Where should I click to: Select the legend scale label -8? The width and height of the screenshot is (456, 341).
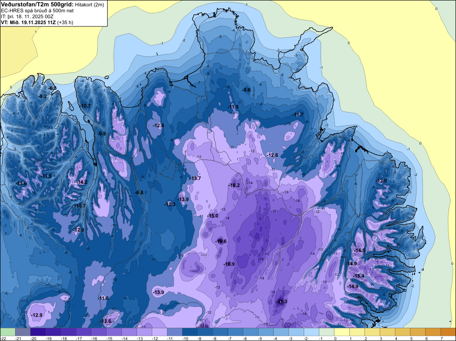coord(216,338)
